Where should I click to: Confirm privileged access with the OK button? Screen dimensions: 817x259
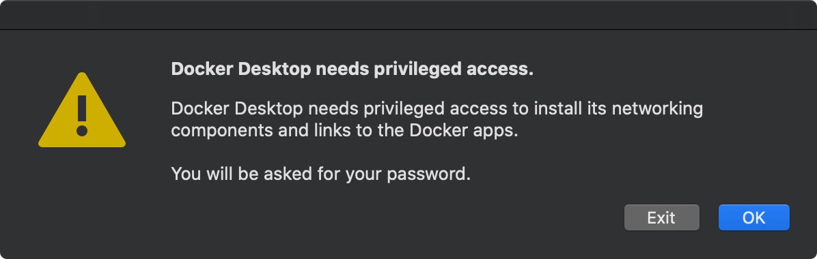tap(754, 217)
